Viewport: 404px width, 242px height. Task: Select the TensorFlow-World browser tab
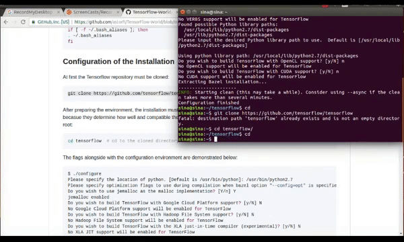151,12
